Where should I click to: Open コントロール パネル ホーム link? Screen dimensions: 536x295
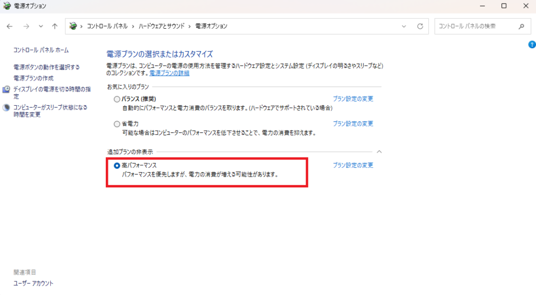(x=41, y=50)
